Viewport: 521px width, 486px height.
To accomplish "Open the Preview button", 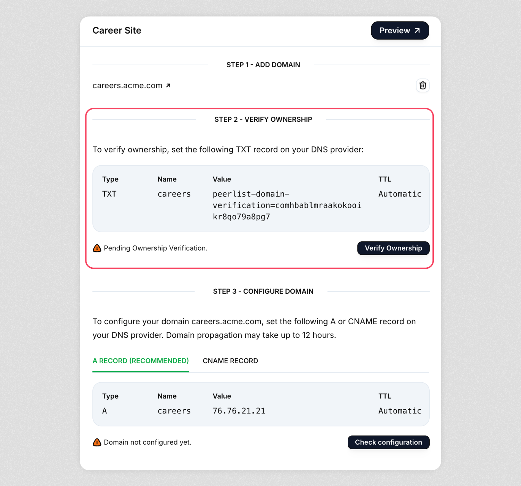I will 399,31.
